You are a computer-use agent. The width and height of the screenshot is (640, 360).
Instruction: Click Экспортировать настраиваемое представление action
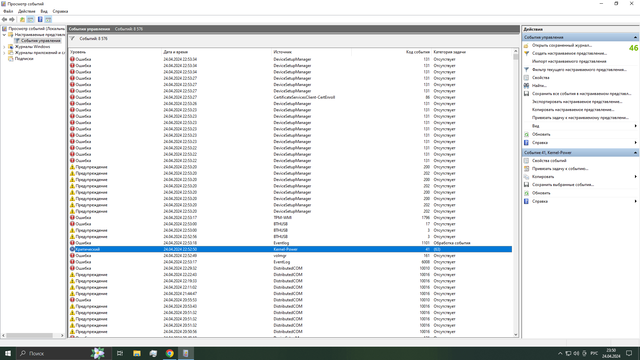coord(577,102)
